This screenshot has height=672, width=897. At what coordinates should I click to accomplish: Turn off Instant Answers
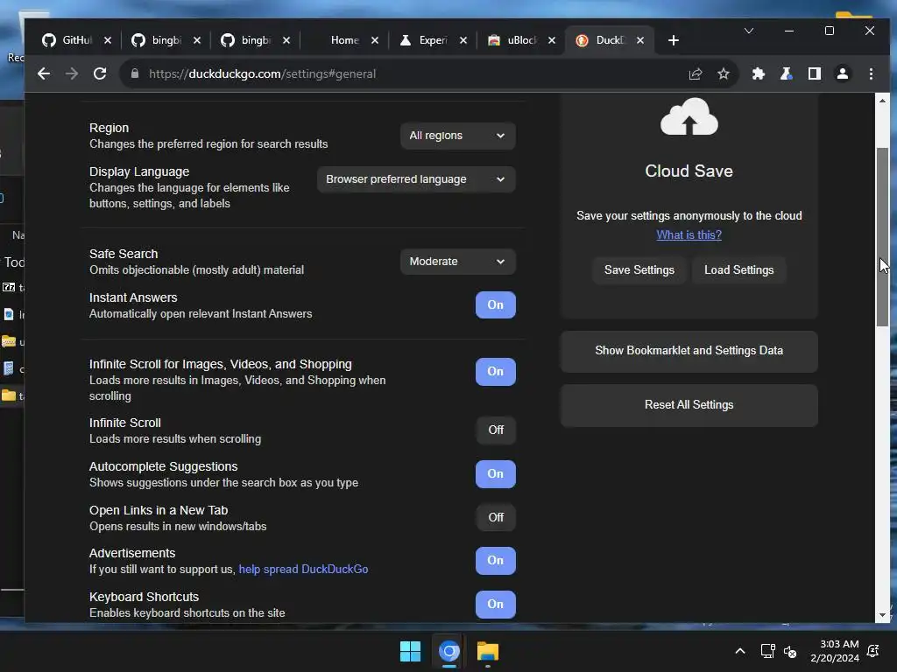coord(496,305)
